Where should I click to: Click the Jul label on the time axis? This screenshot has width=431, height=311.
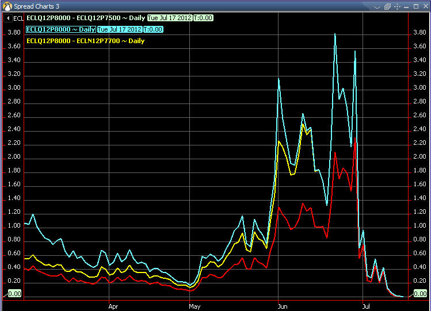click(x=366, y=306)
